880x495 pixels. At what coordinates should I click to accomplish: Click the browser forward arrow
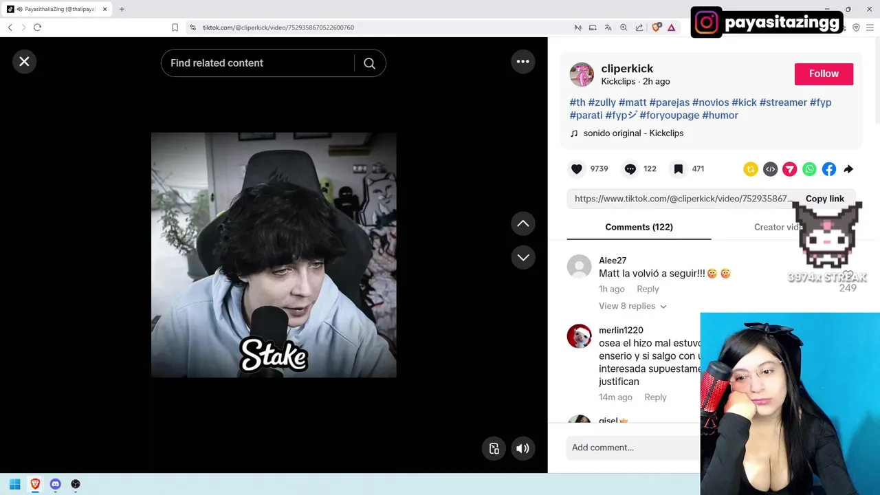[x=23, y=27]
